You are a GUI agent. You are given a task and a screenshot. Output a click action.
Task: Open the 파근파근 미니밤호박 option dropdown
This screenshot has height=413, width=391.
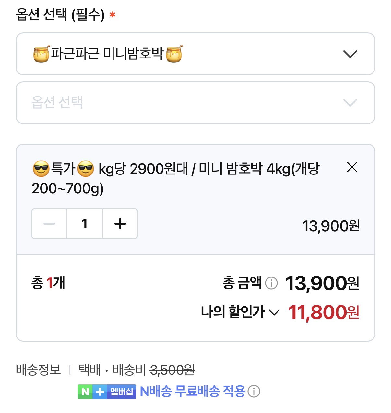tap(195, 54)
